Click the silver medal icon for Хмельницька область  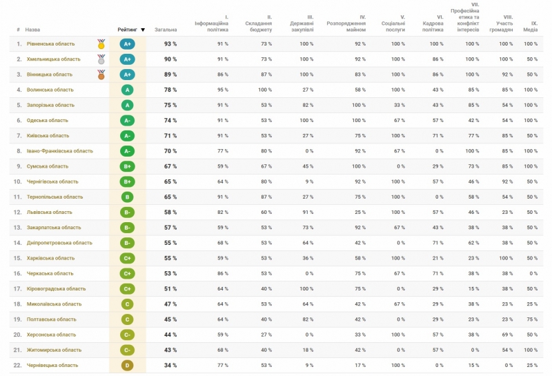coord(101,59)
